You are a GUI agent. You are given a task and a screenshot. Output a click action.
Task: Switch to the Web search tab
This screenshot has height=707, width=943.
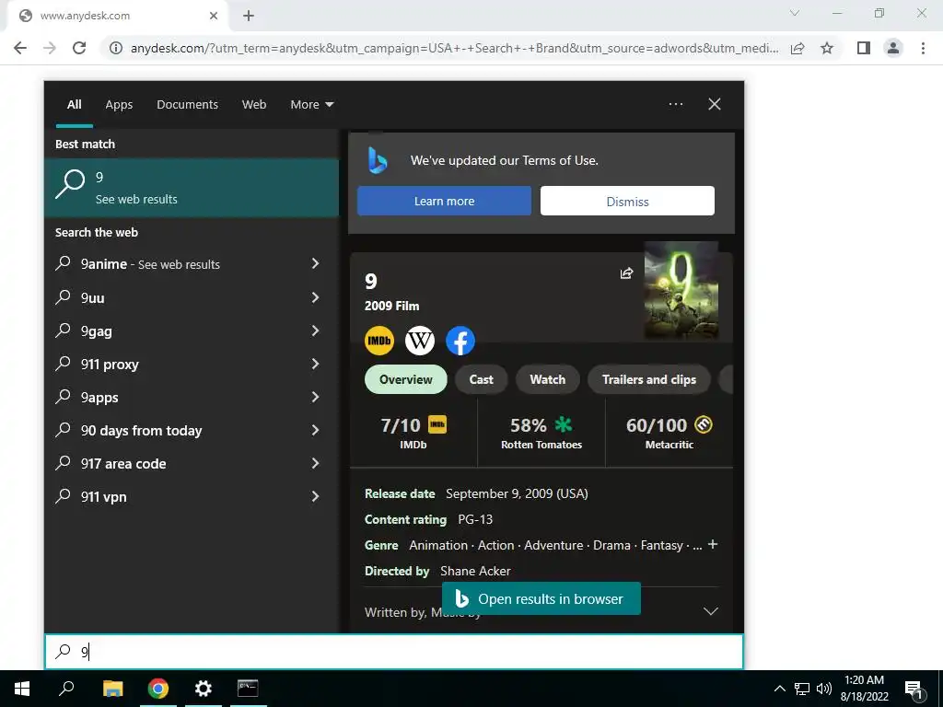(254, 105)
